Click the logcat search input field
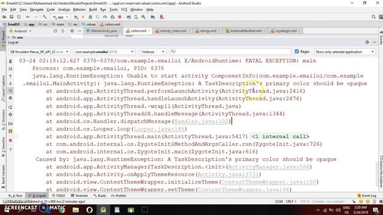 [230, 52]
